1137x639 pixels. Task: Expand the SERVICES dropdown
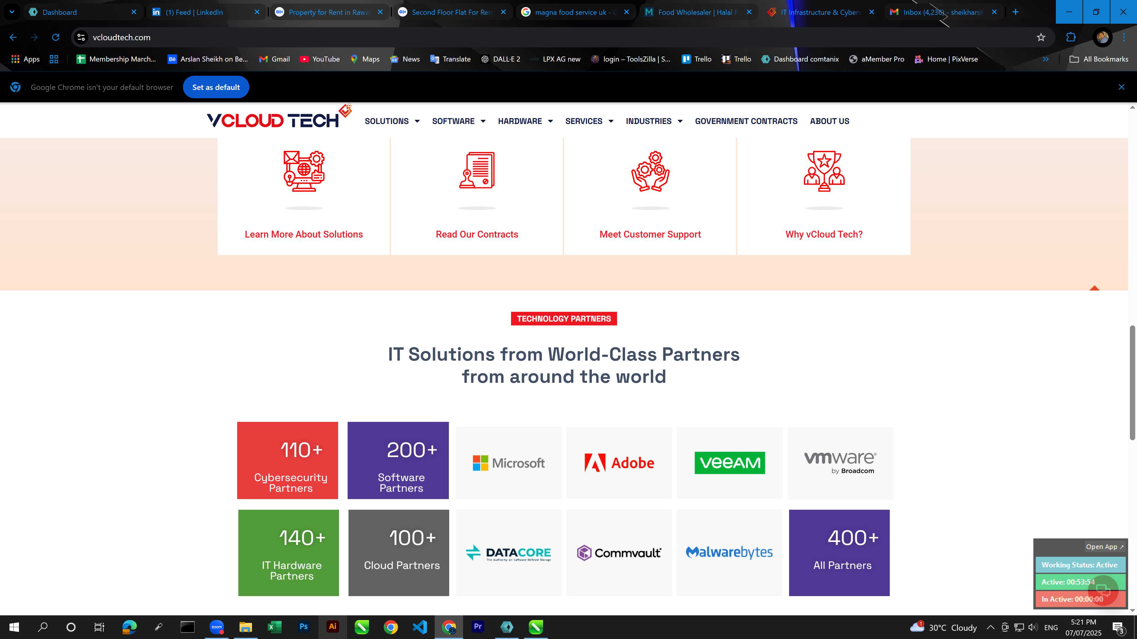[x=589, y=121]
